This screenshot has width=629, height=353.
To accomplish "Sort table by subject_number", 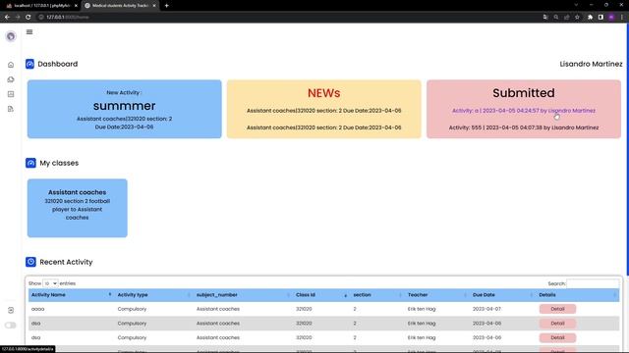I will 243,295.
